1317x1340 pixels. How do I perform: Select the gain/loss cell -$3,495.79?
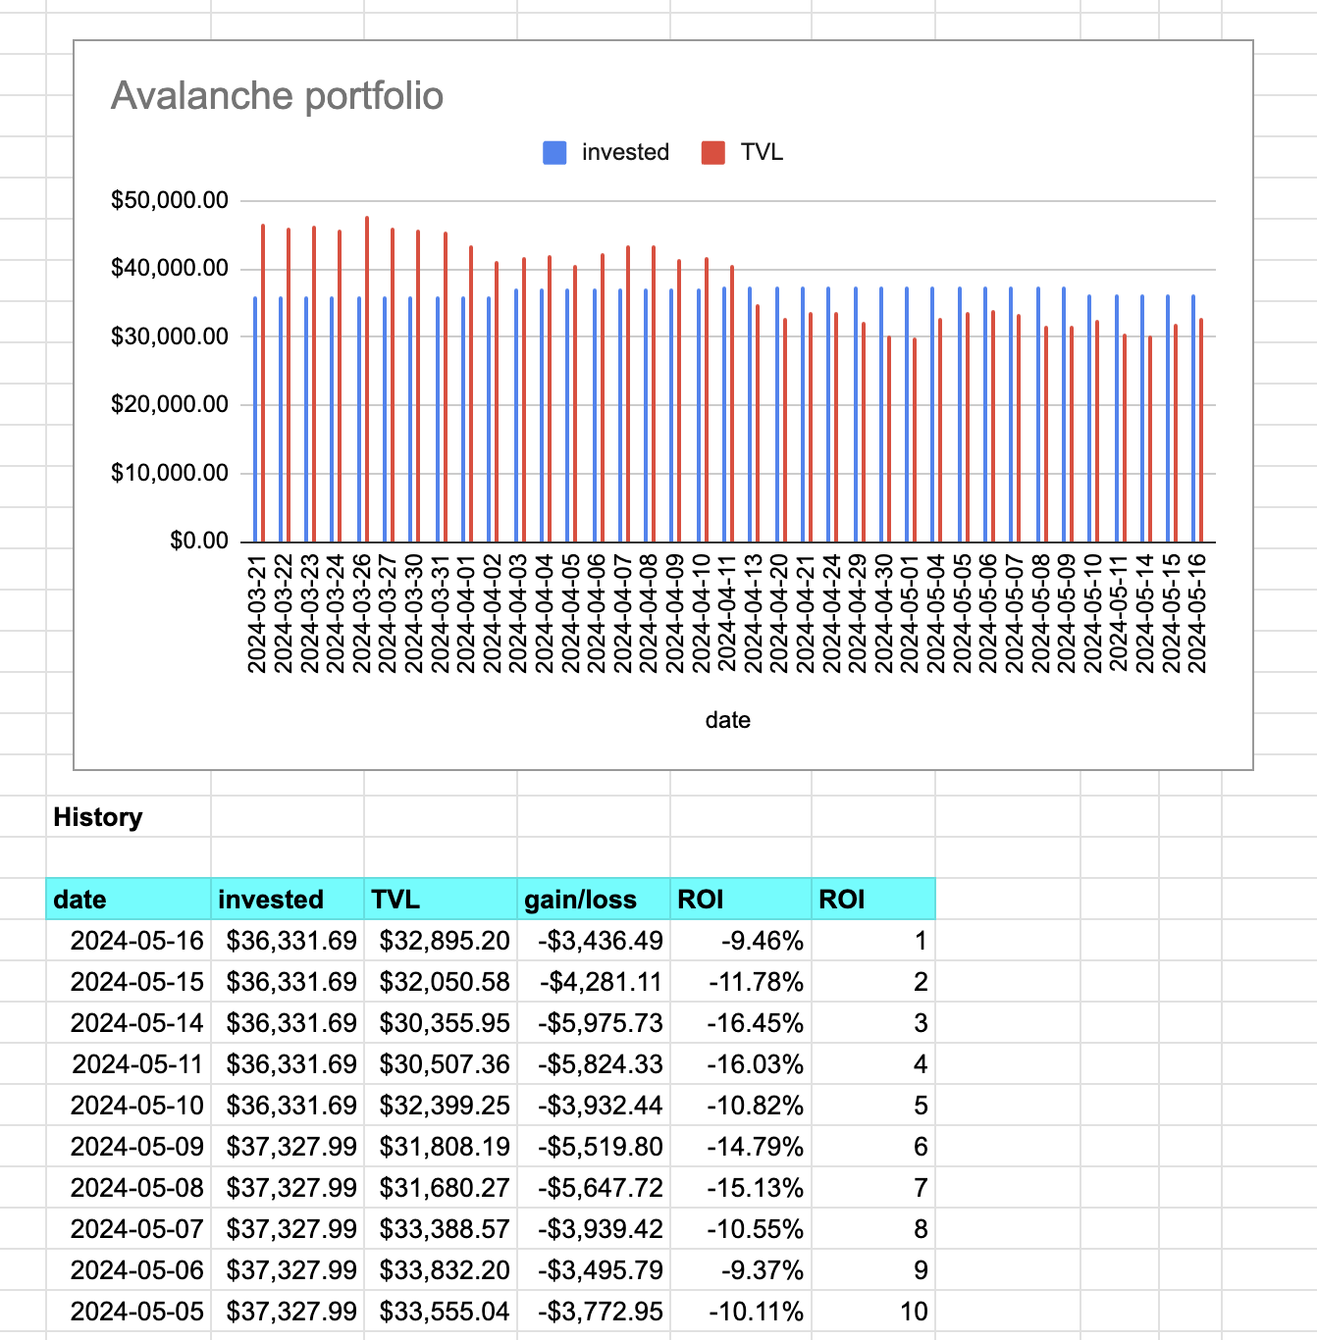(594, 1270)
